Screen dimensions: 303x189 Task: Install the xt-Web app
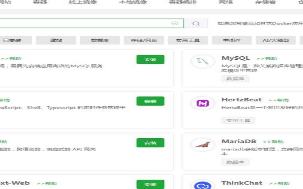coord(150,184)
